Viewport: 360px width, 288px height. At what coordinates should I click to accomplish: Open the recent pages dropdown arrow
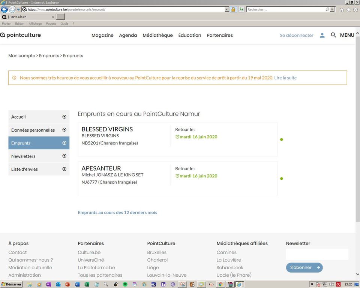point(18,10)
